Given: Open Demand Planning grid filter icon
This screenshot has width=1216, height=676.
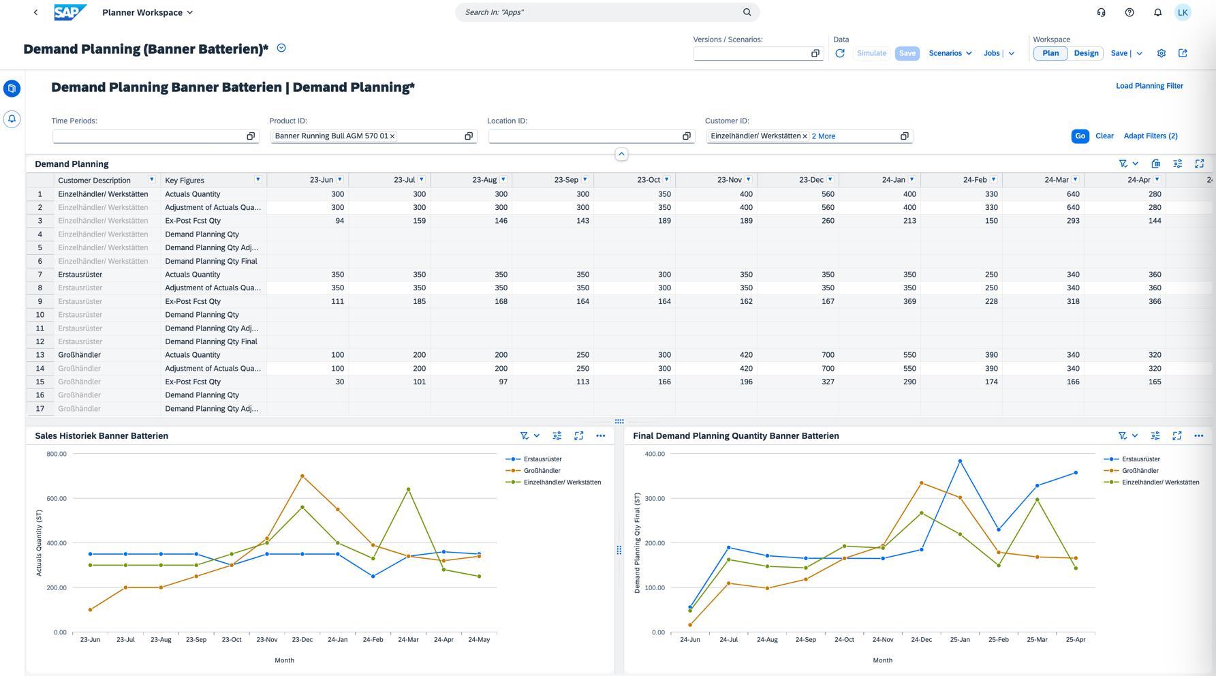Looking at the screenshot, I should [1123, 164].
